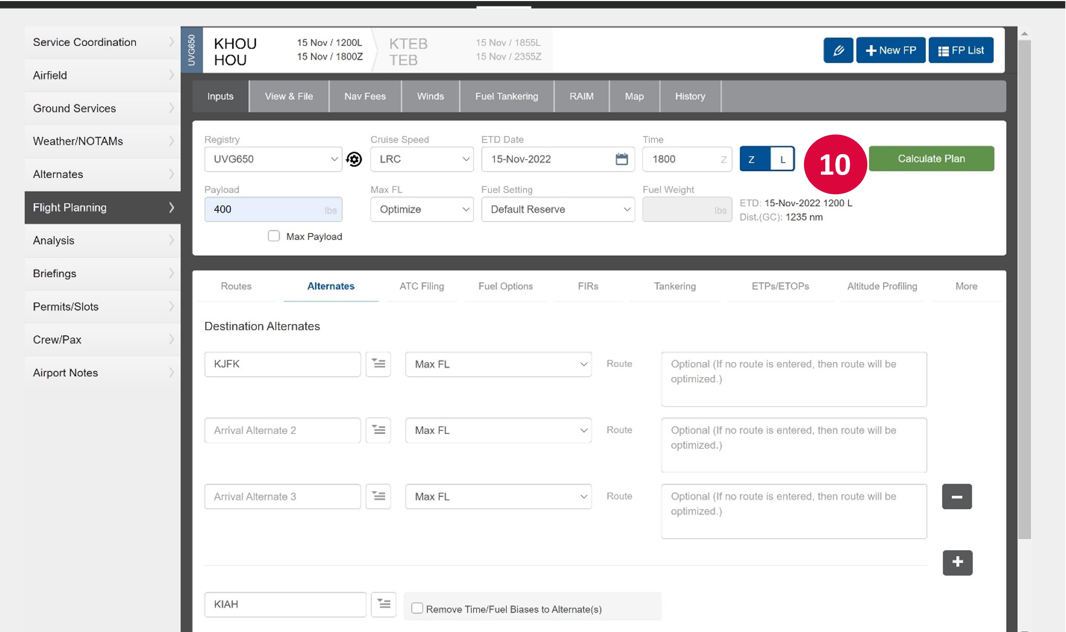
Task: Click the vertical scrollbar thumb
Action: click(x=1024, y=290)
